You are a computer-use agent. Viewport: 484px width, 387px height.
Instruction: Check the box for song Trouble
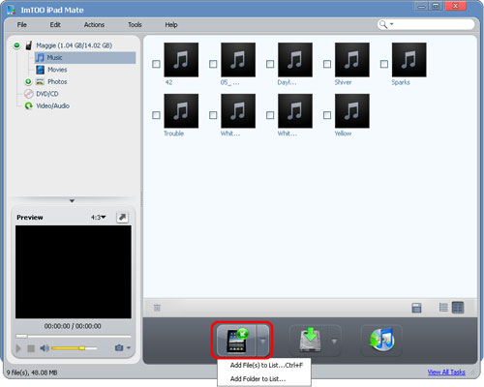156,115
